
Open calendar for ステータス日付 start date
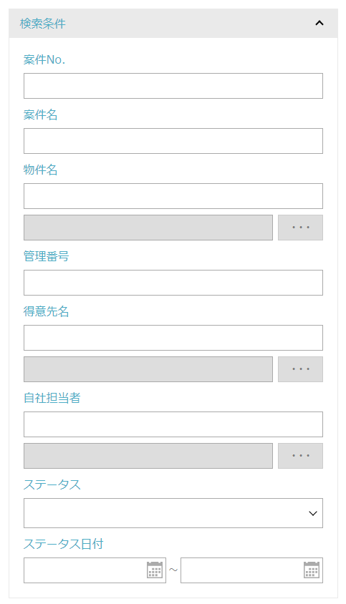pyautogui.click(x=155, y=570)
